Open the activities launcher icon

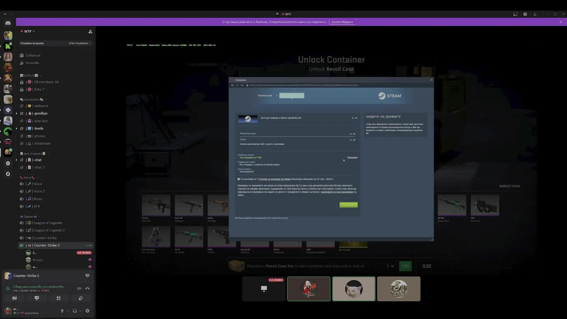tap(58, 298)
